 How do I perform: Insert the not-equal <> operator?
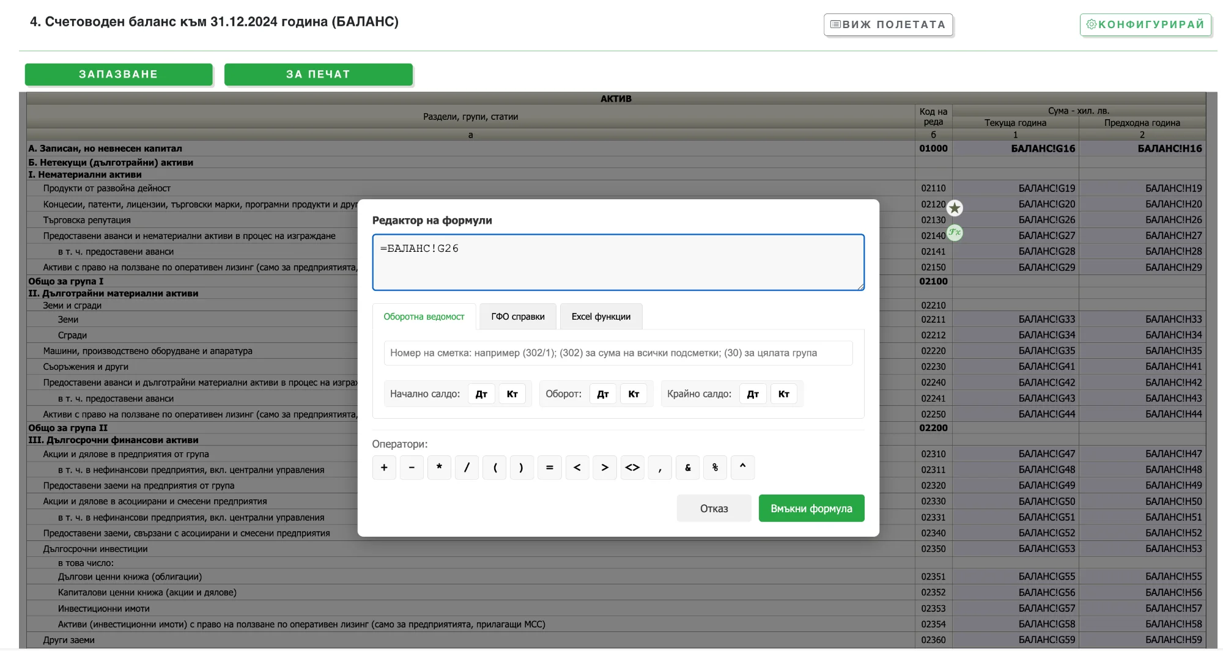pos(632,468)
